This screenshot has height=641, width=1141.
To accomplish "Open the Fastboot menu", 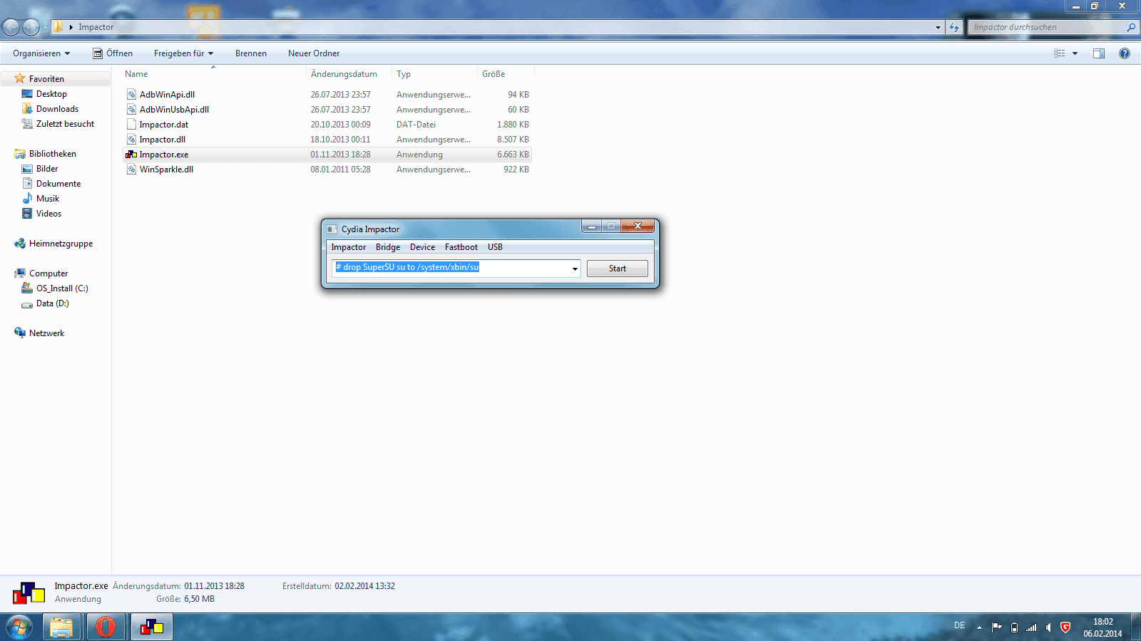I will tap(461, 247).
